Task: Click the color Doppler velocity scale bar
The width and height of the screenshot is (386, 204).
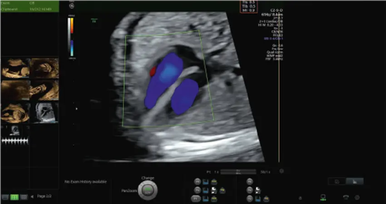Action: click(x=69, y=38)
